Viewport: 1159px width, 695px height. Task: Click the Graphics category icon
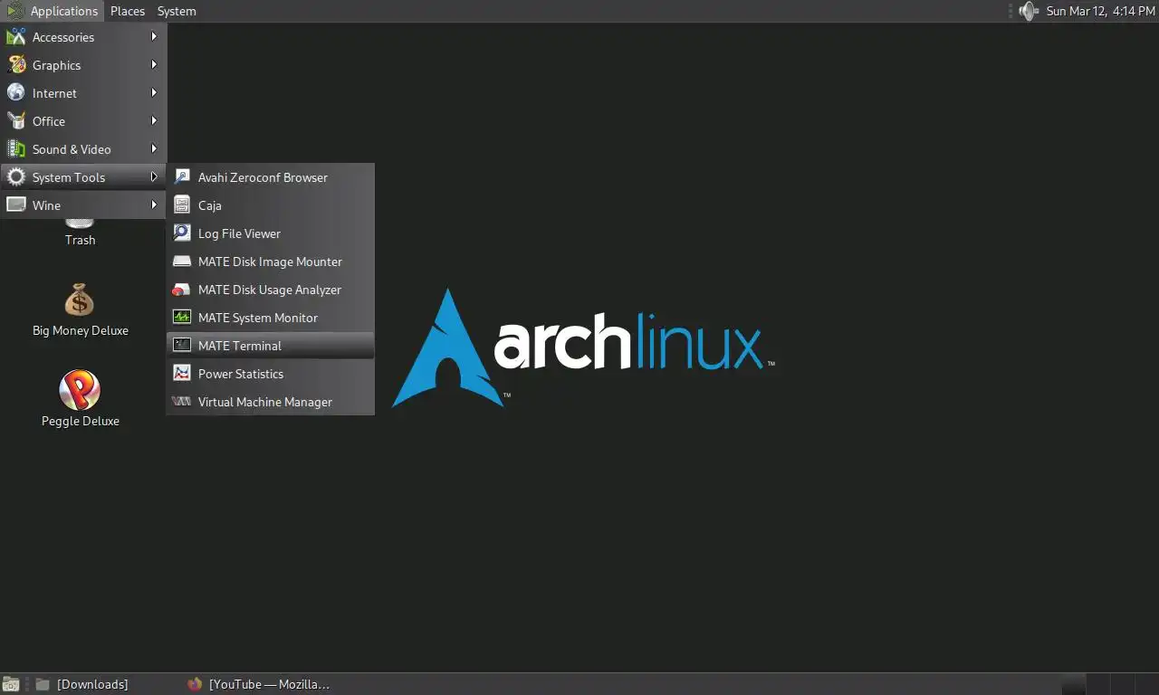16,65
